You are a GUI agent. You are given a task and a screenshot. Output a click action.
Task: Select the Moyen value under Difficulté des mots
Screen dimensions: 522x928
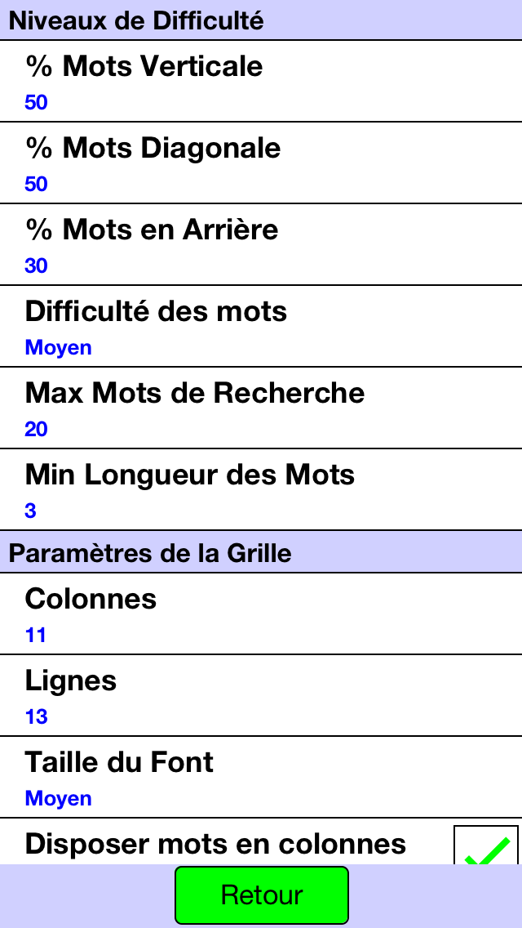[59, 348]
